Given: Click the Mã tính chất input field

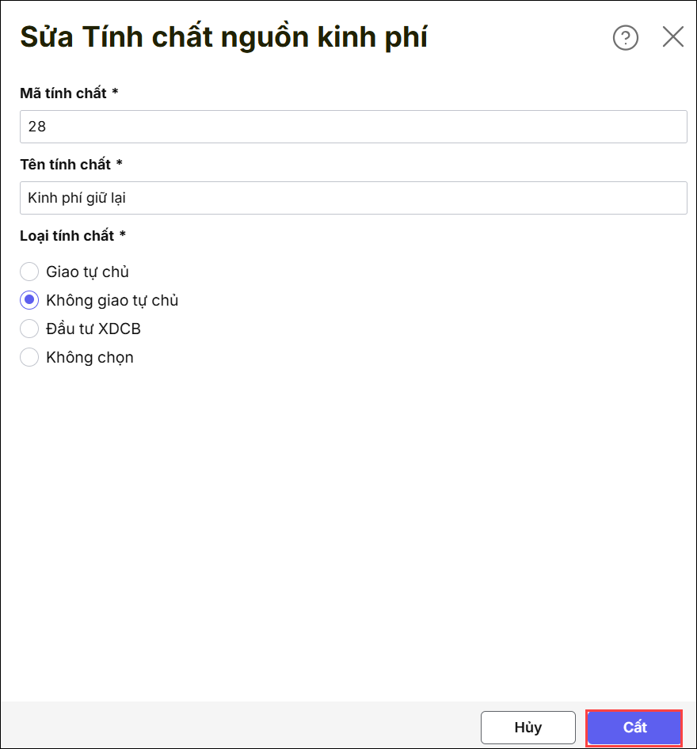Looking at the screenshot, I should [x=353, y=127].
